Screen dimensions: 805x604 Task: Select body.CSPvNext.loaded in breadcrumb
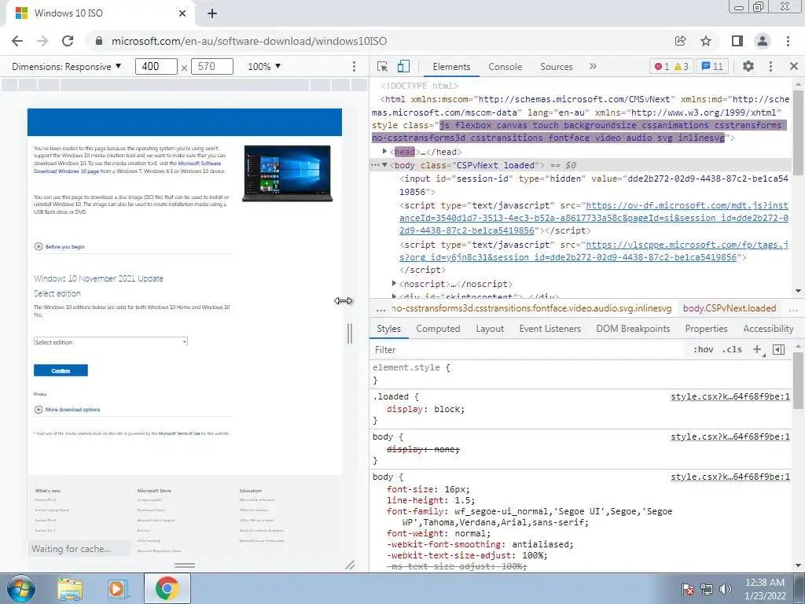point(729,308)
